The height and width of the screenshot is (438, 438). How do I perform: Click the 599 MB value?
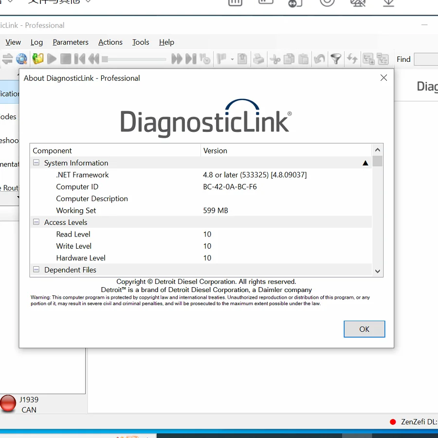[x=216, y=210]
